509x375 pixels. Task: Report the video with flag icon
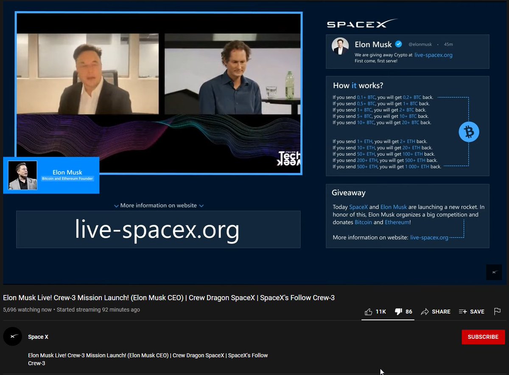point(497,312)
